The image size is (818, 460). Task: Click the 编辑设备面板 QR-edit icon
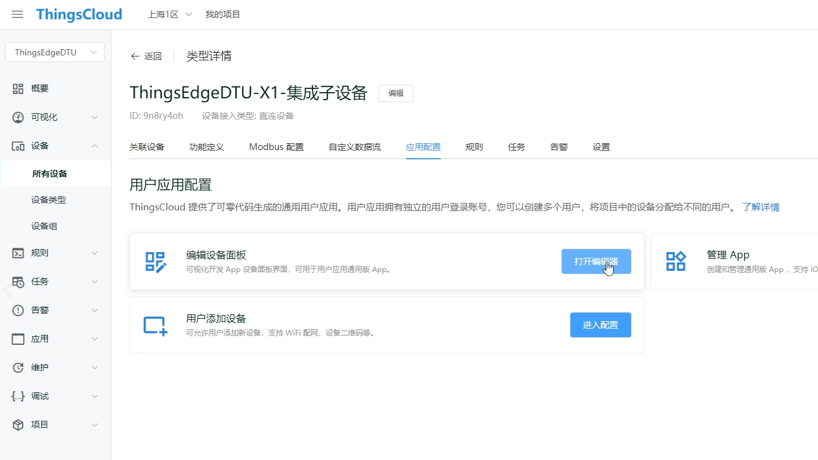[x=155, y=261]
